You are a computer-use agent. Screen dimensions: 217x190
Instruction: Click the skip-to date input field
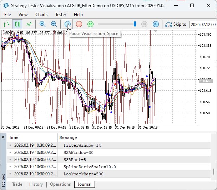tap(203, 24)
